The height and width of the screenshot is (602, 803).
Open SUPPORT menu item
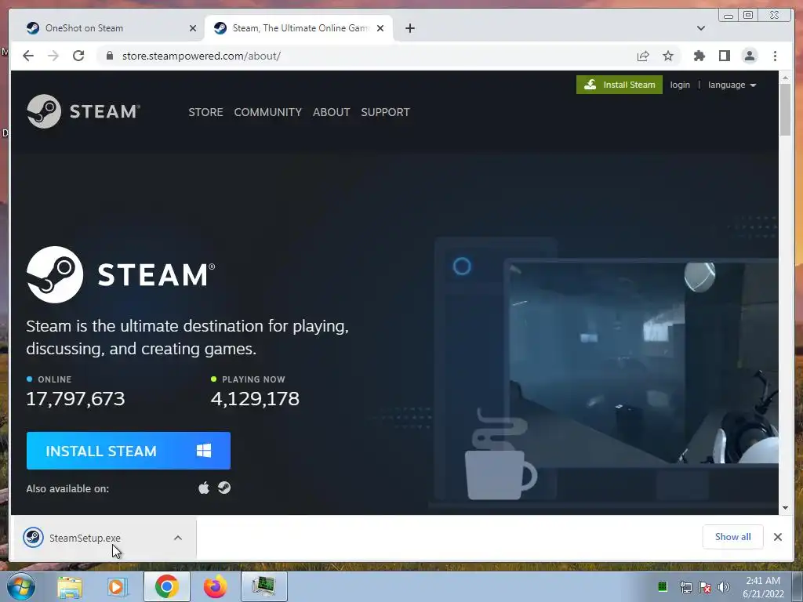tap(385, 112)
